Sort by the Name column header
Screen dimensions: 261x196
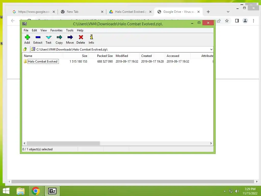click(43, 56)
